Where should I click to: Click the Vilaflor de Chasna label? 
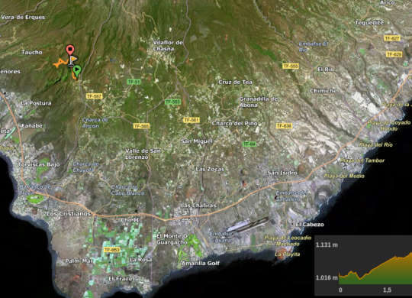[168, 46]
